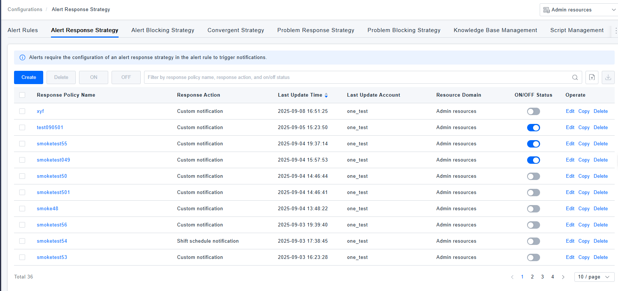Open the Knowledge Base Management tab
The height and width of the screenshot is (291, 618).
coord(495,30)
